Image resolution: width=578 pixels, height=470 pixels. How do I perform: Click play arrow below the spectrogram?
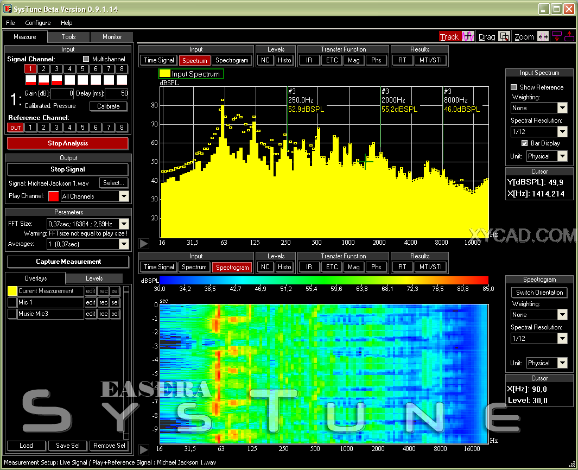click(144, 449)
